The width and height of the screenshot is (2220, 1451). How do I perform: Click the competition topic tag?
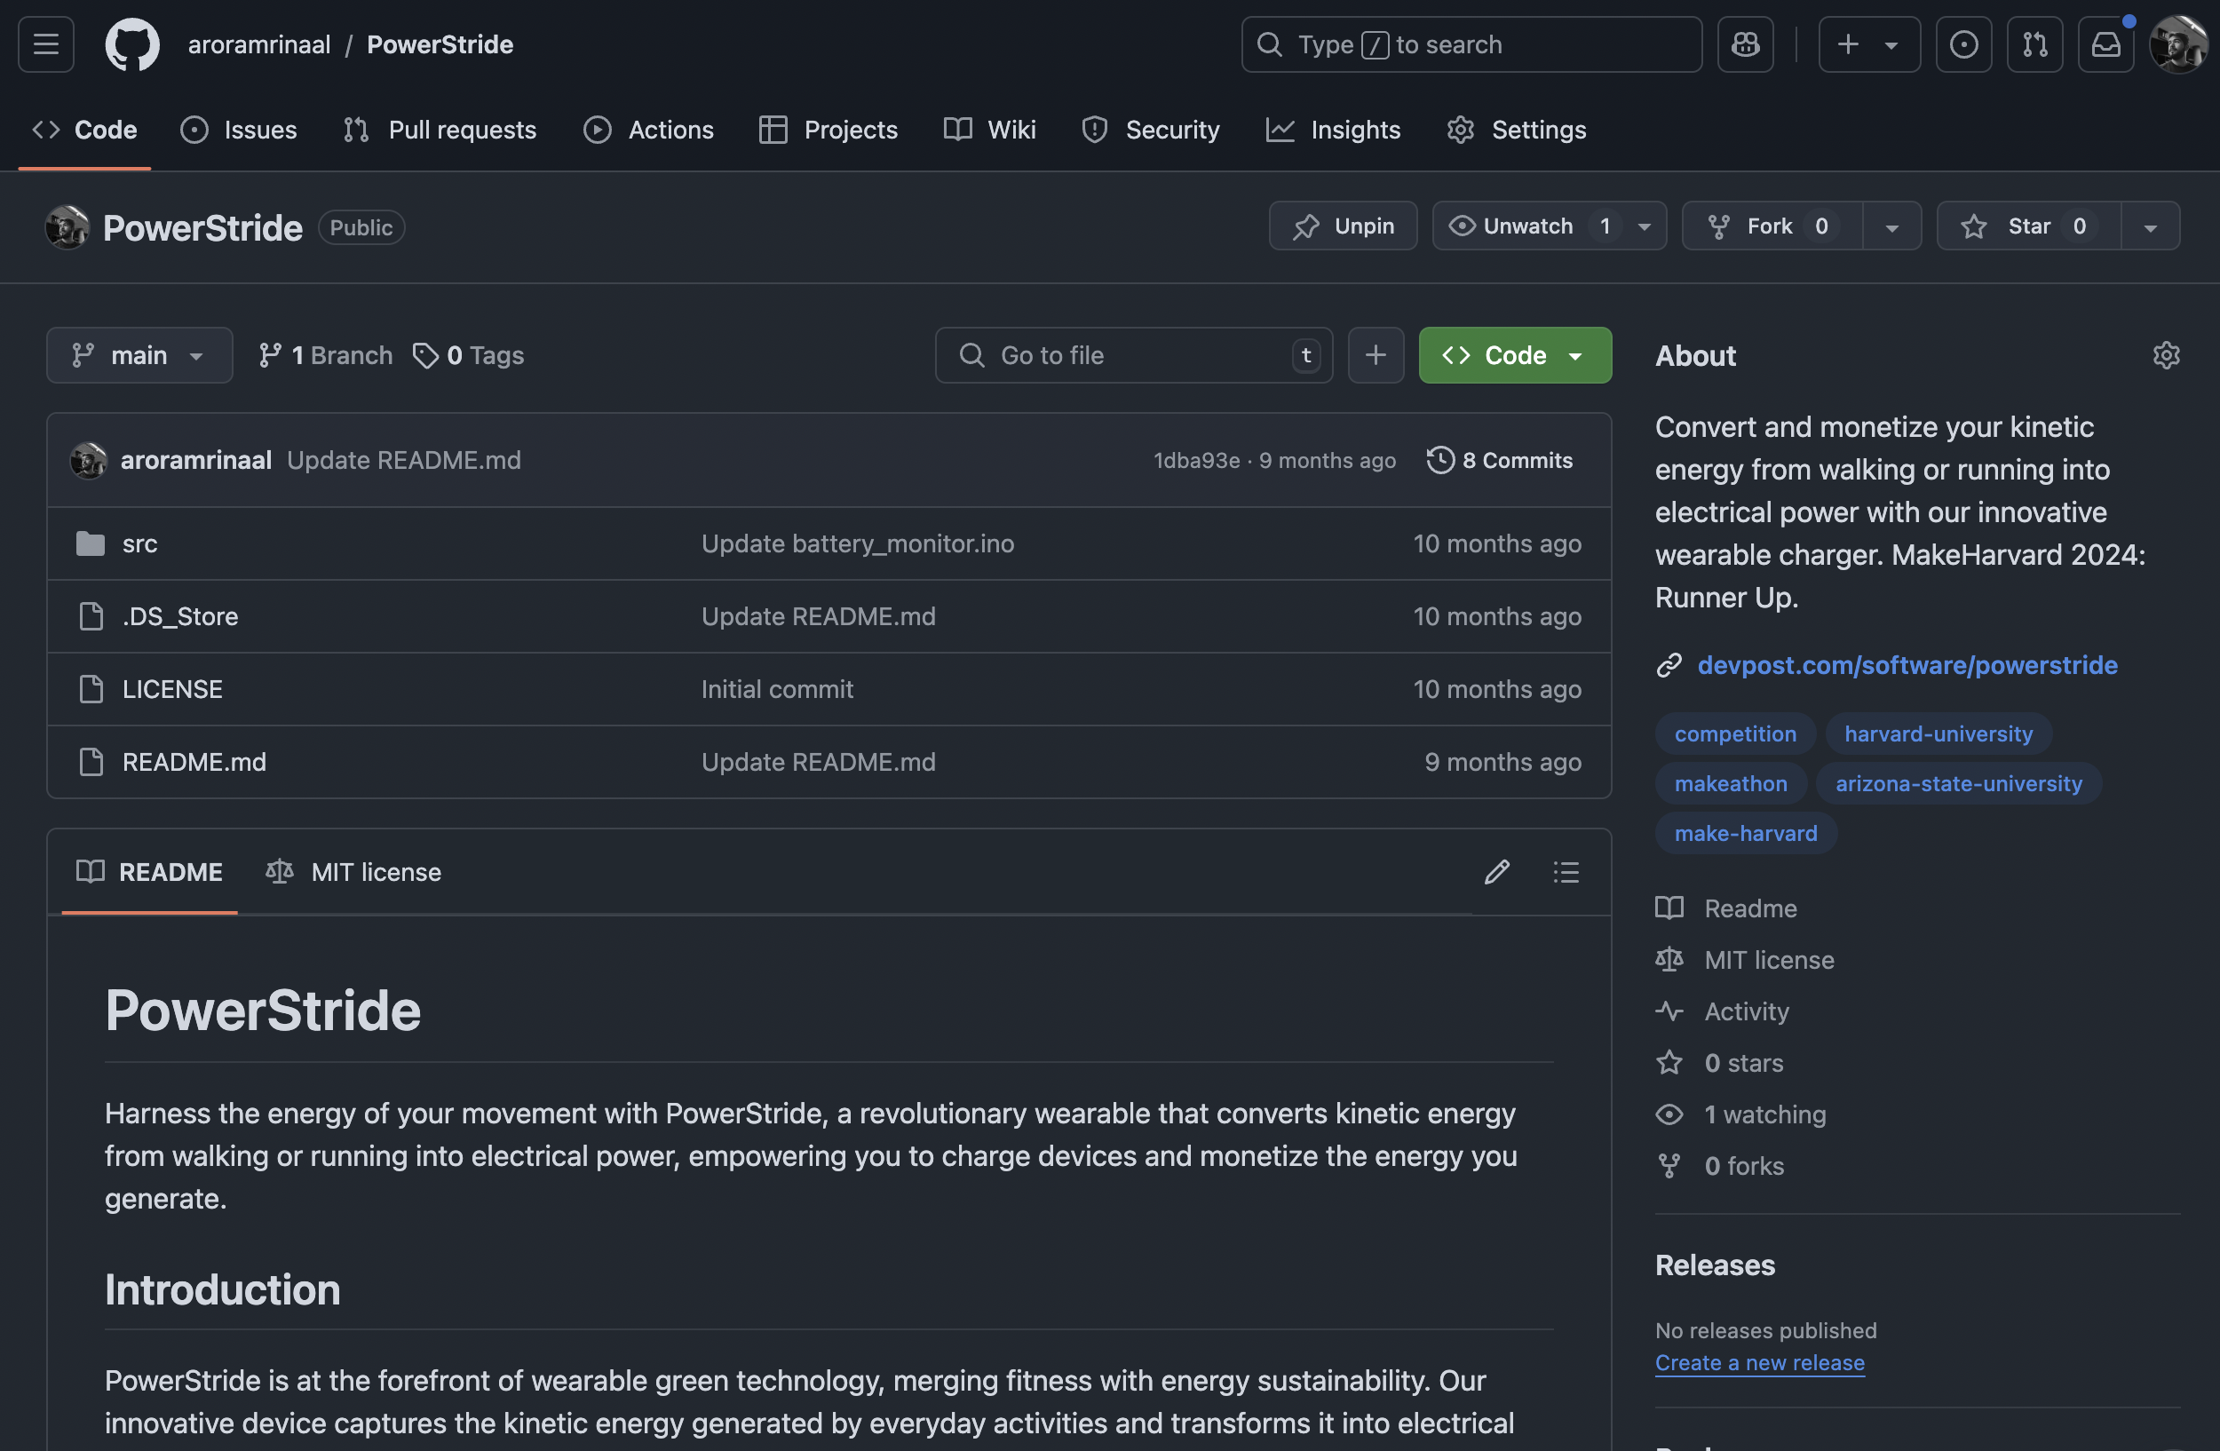point(1735,733)
